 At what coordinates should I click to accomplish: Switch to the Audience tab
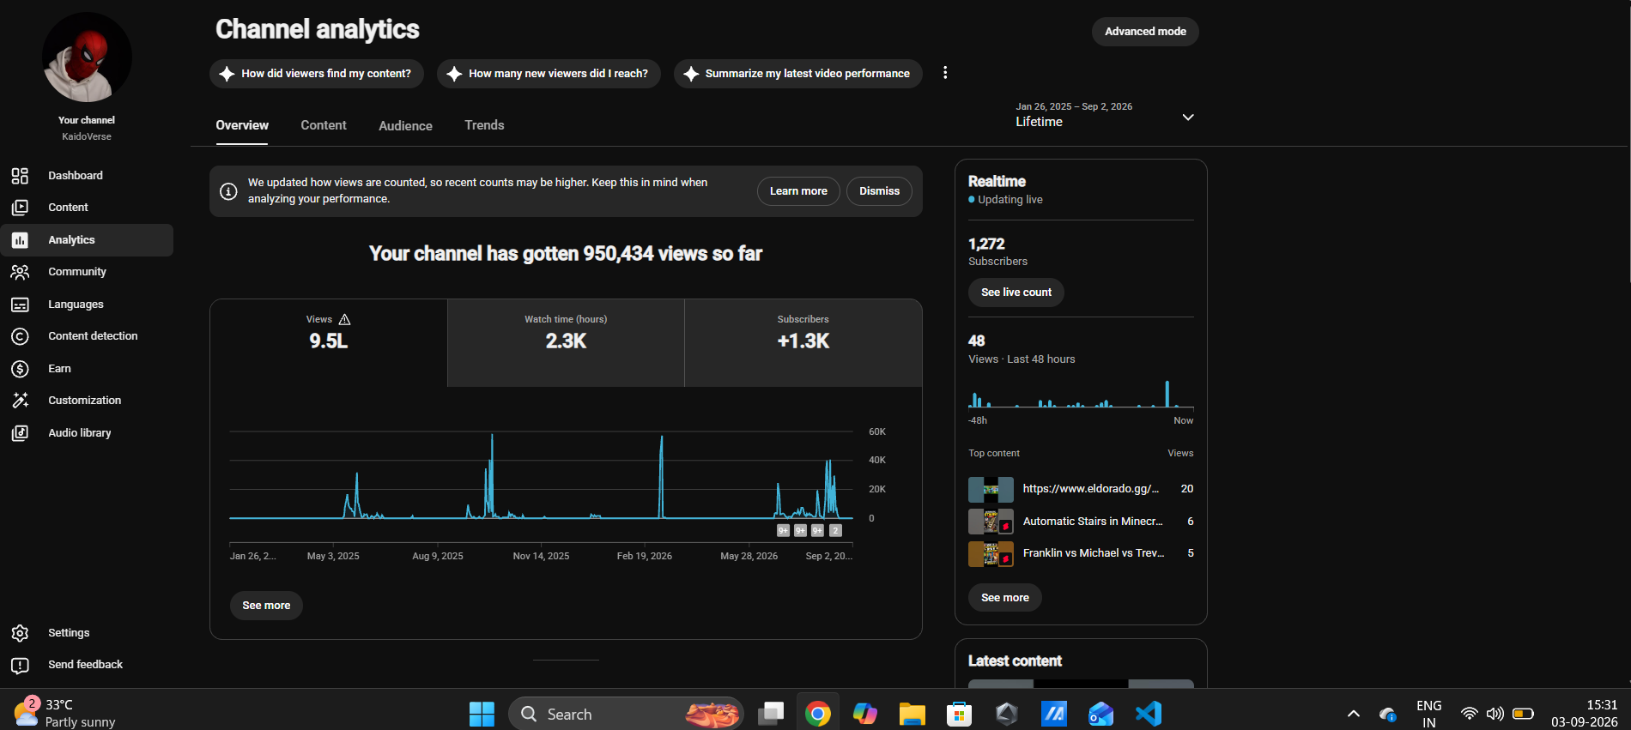click(405, 126)
